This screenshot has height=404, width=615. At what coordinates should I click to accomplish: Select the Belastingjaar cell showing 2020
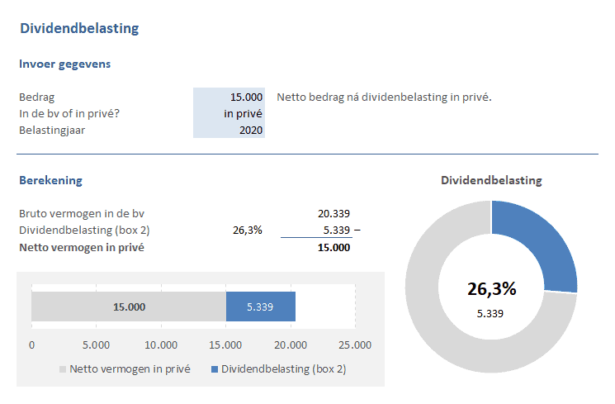229,131
